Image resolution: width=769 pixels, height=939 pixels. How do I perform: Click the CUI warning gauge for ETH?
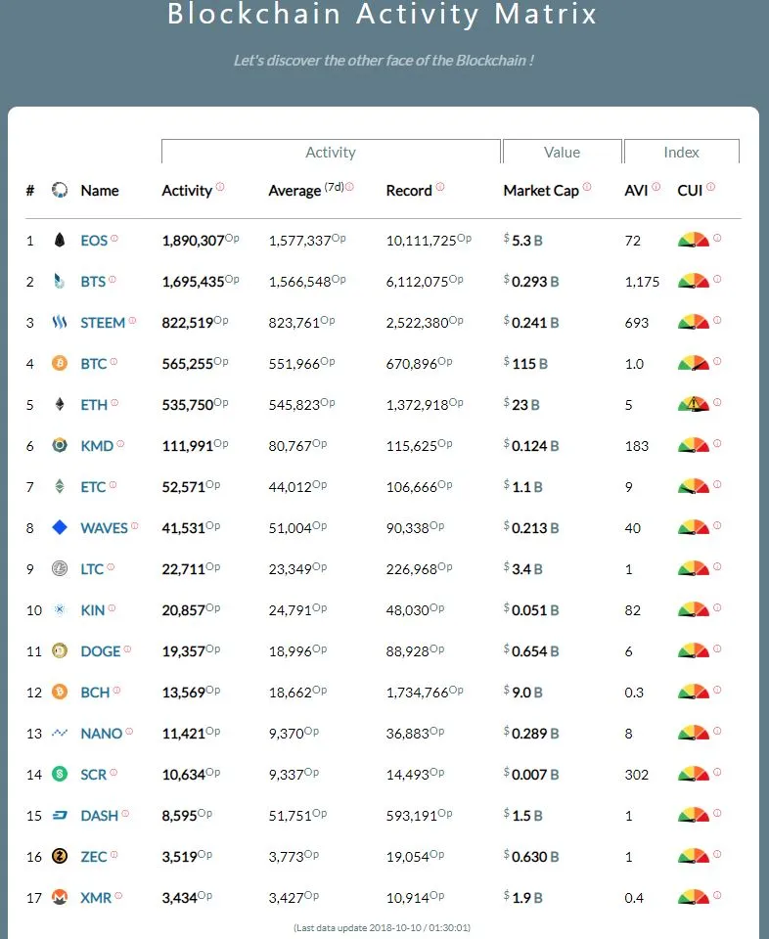point(693,404)
